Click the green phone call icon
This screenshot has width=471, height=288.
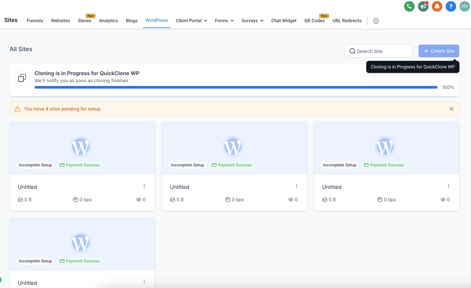click(409, 6)
